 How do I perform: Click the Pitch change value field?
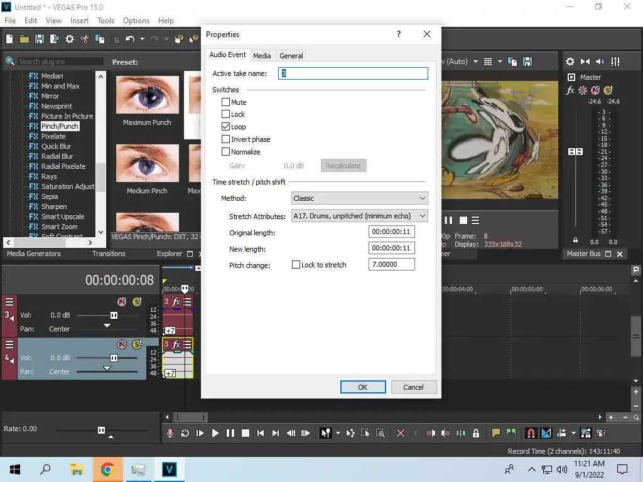(392, 264)
